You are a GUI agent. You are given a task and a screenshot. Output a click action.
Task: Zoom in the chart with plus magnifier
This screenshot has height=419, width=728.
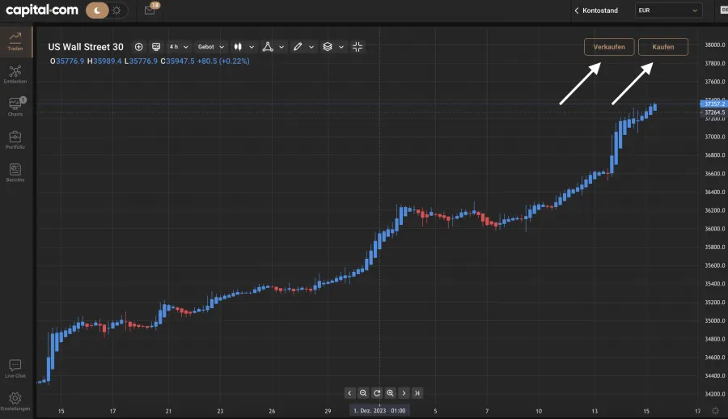(390, 393)
